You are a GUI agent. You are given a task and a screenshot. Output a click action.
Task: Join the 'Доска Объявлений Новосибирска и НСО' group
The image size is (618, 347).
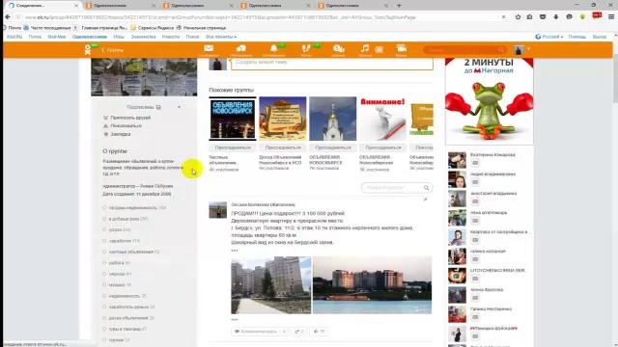click(283, 147)
